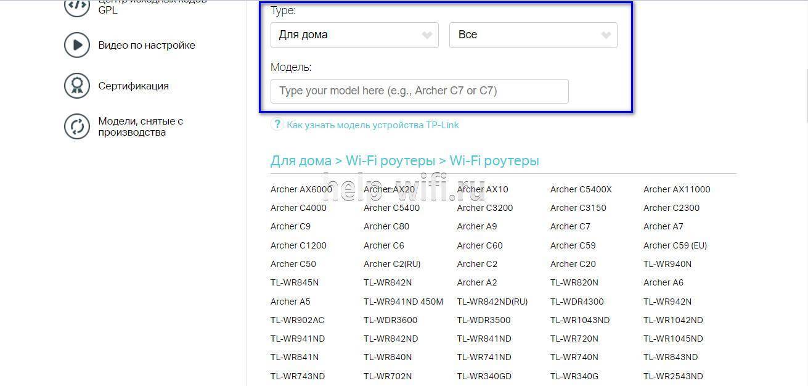The image size is (808, 386).
Task: Click the certification ribbon icon
Action: click(x=77, y=86)
